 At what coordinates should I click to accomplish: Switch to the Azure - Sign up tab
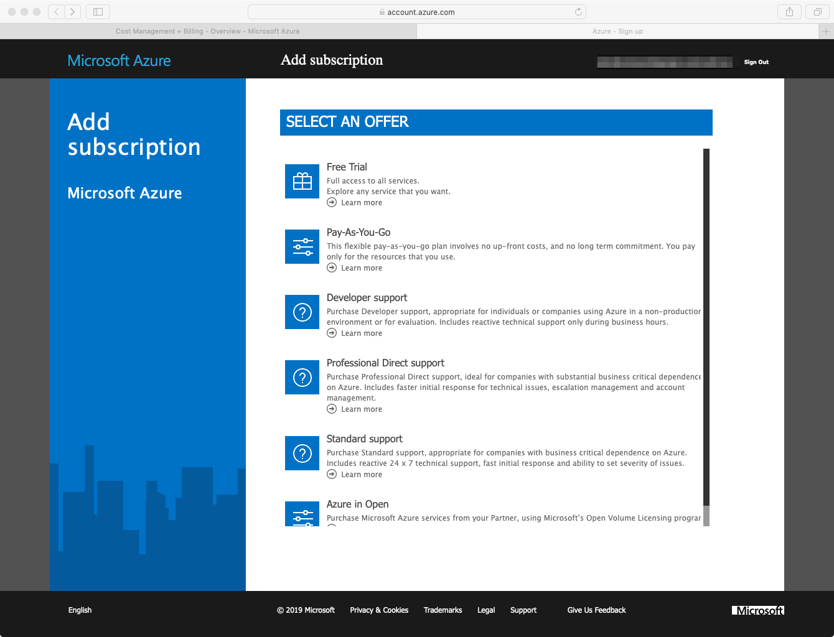click(617, 31)
